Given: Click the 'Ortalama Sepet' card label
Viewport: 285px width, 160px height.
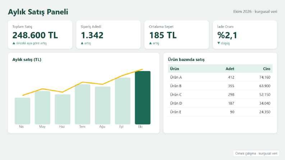Looking at the screenshot, I should (x=161, y=27).
